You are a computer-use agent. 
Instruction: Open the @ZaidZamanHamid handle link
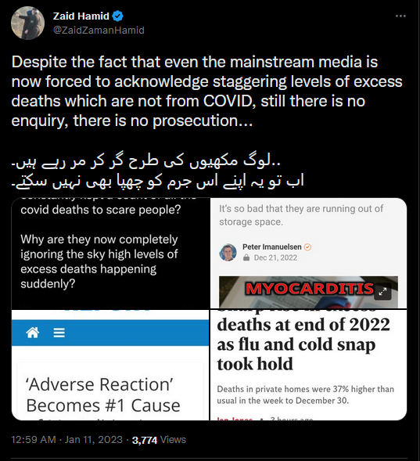pos(99,30)
